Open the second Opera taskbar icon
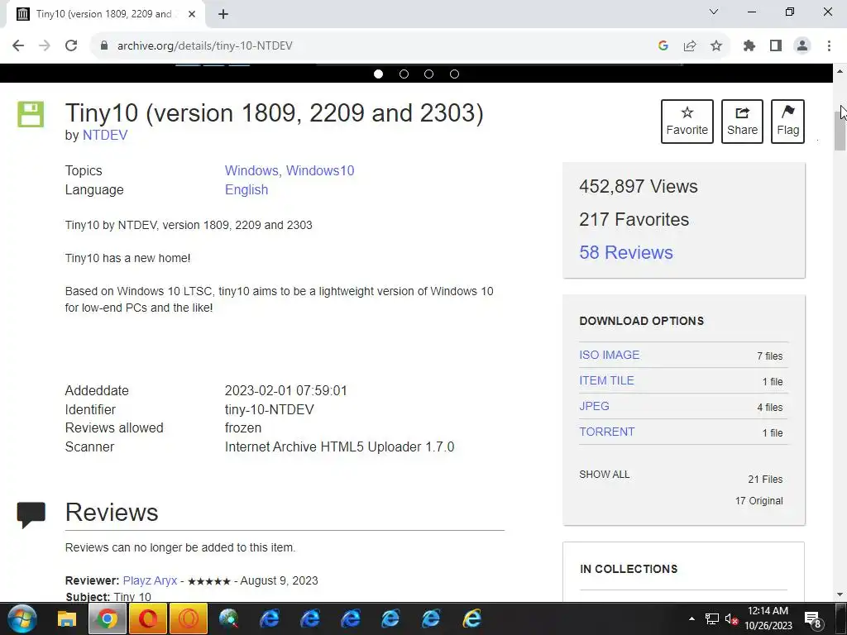 (188, 618)
